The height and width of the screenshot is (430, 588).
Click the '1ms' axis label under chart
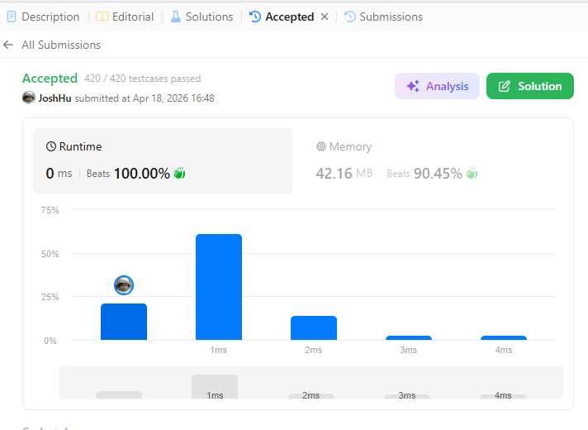[219, 350]
